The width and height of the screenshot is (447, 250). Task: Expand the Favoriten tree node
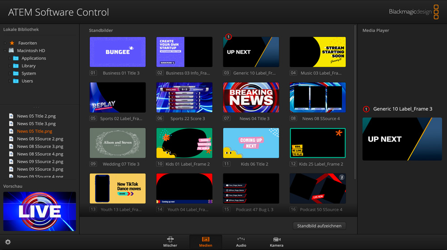tap(5, 43)
